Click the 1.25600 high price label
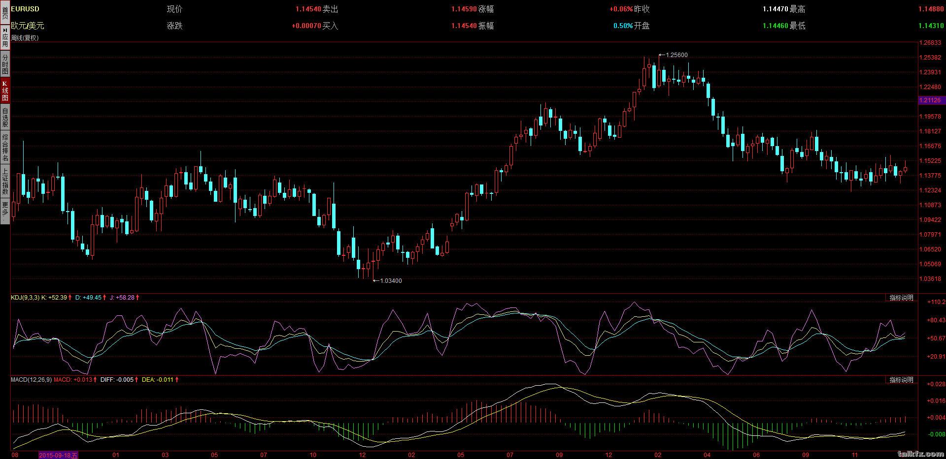Viewport: 946px width, 459px height. tap(676, 55)
